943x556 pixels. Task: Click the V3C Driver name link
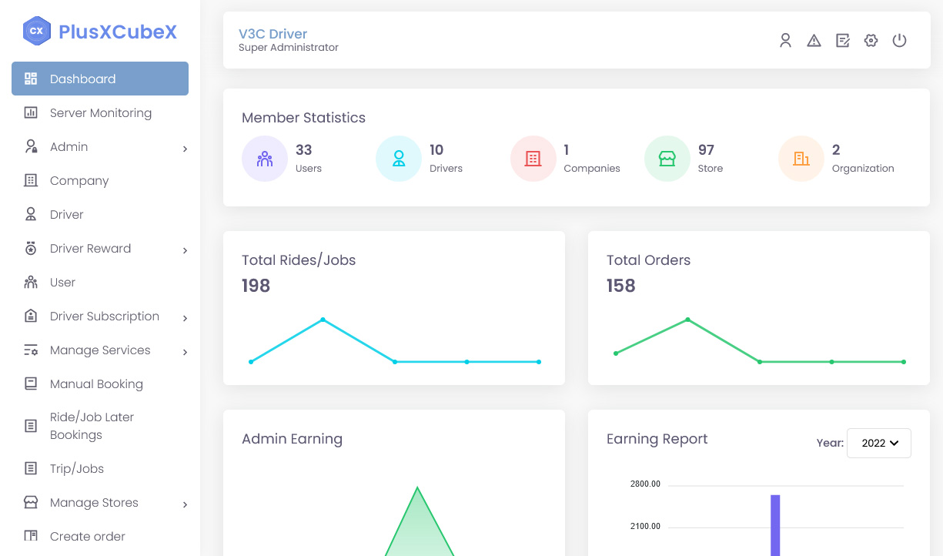click(x=273, y=34)
